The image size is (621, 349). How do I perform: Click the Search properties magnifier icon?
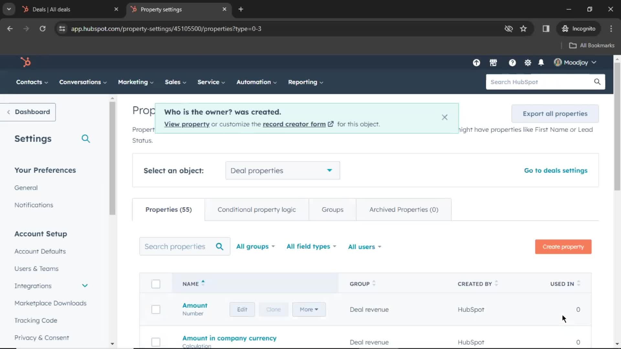[x=220, y=247]
